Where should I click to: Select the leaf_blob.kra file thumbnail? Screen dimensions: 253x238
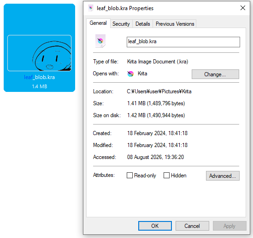point(39,53)
